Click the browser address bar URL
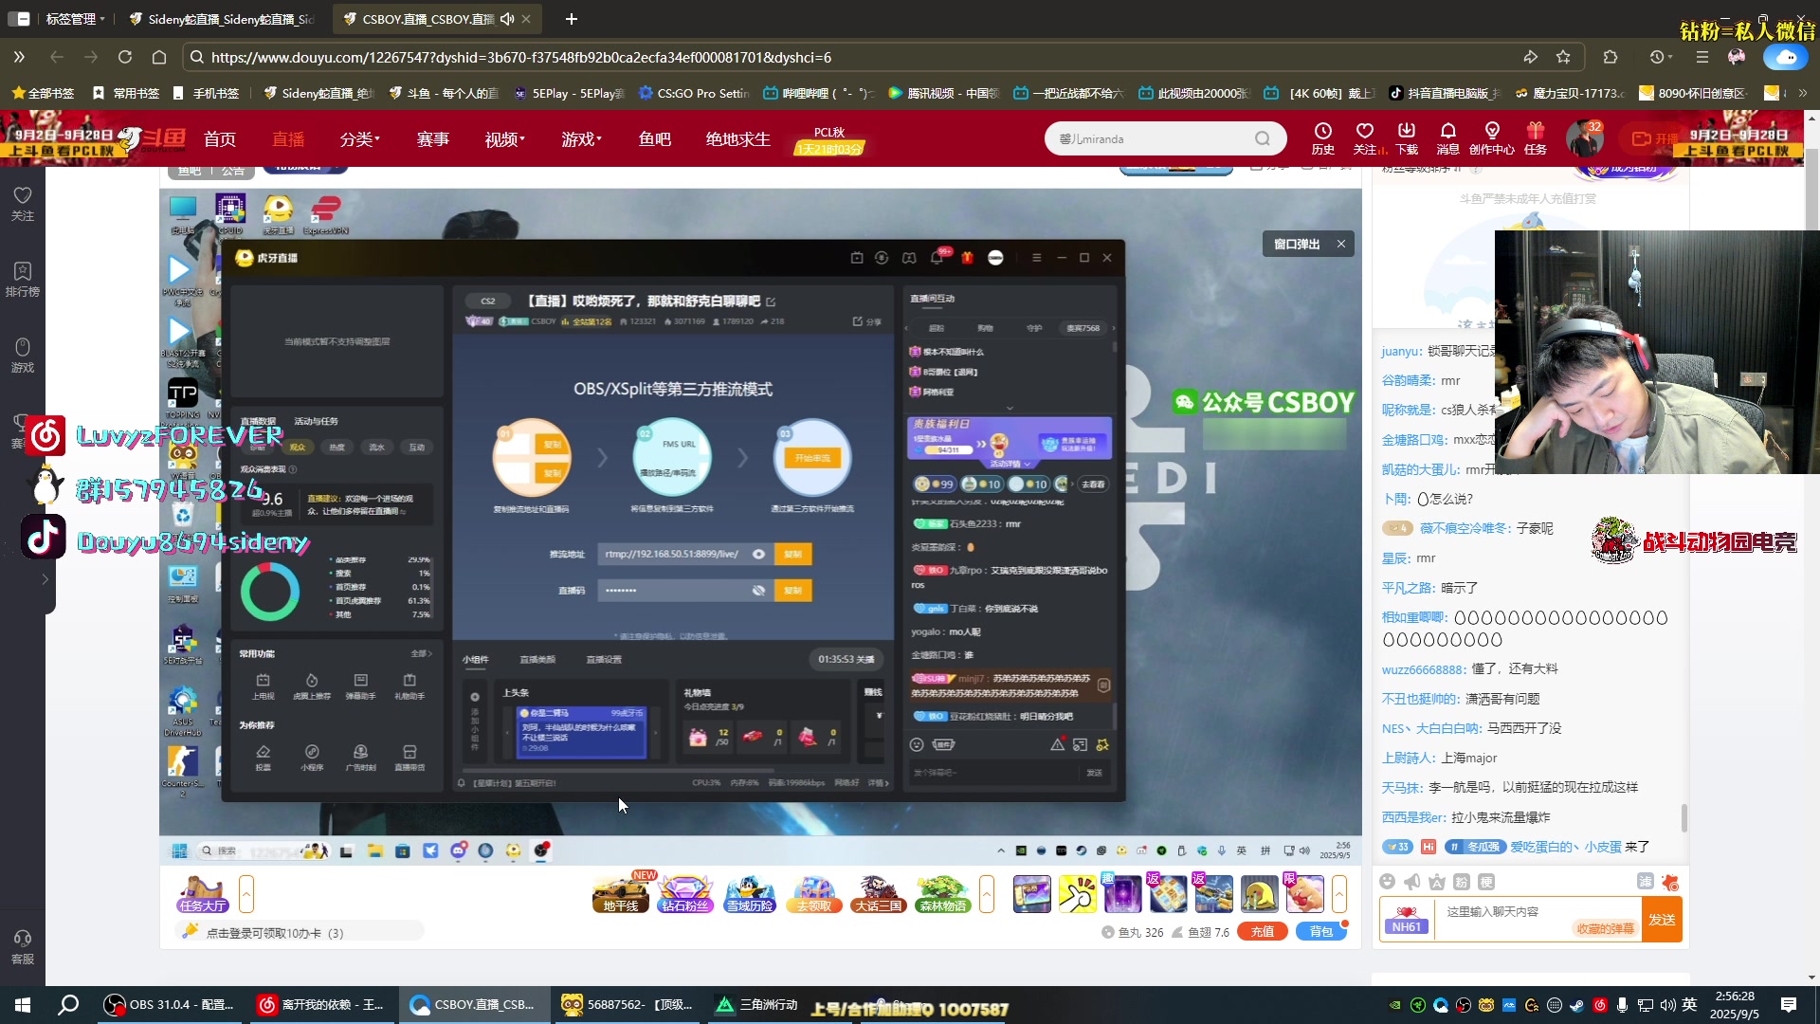Viewport: 1820px width, 1024px height. [521, 57]
